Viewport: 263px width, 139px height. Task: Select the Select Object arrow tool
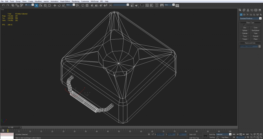(36, 5)
